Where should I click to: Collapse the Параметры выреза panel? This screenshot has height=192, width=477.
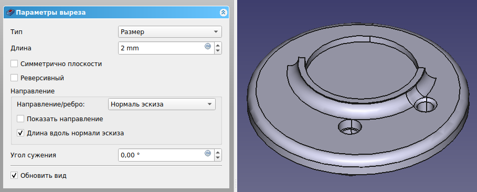point(224,13)
